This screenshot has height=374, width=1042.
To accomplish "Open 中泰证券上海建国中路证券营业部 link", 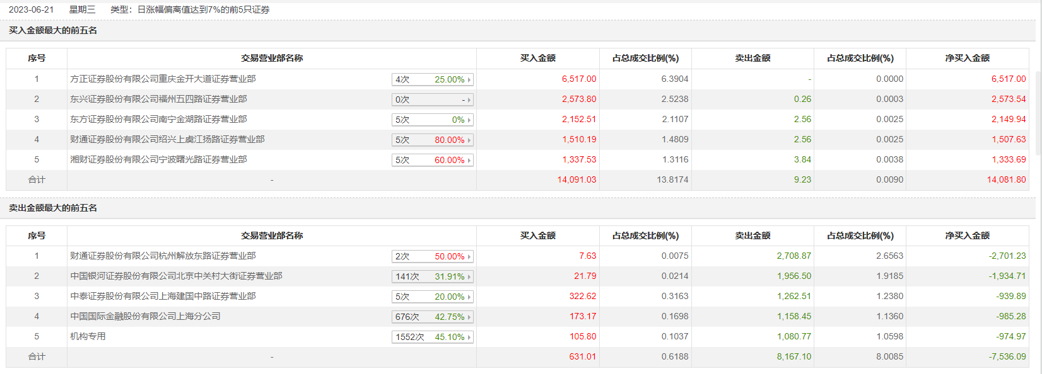I will click(163, 296).
